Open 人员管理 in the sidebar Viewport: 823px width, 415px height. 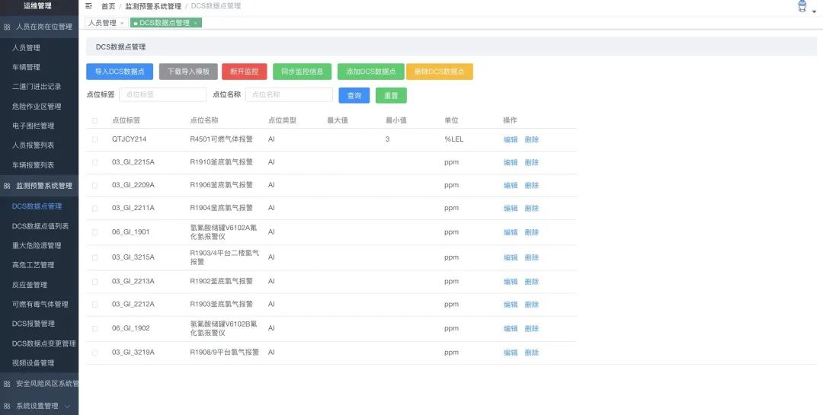(x=26, y=48)
